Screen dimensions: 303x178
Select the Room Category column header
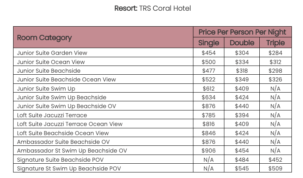pyautogui.click(x=44, y=38)
